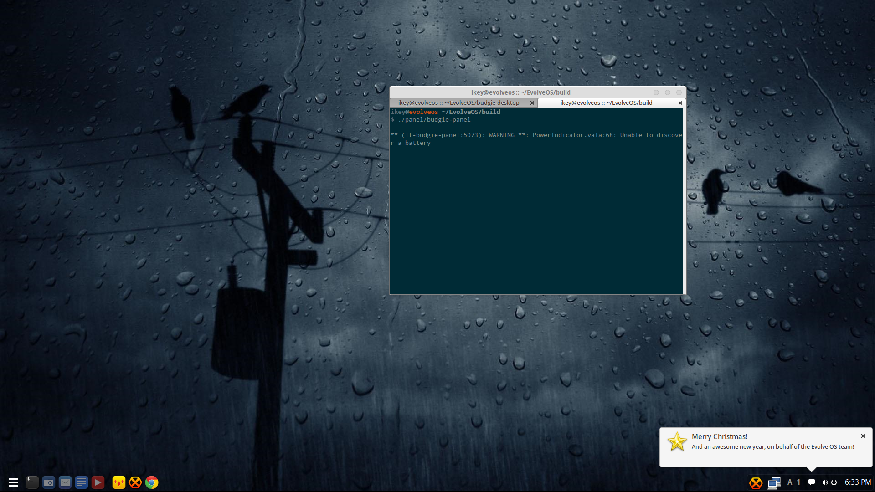
Task: Launch the red media player icon
Action: [x=98, y=482]
